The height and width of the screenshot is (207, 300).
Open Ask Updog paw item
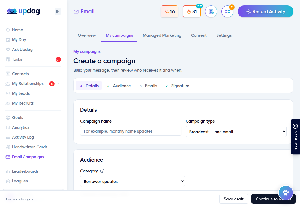click(22, 50)
